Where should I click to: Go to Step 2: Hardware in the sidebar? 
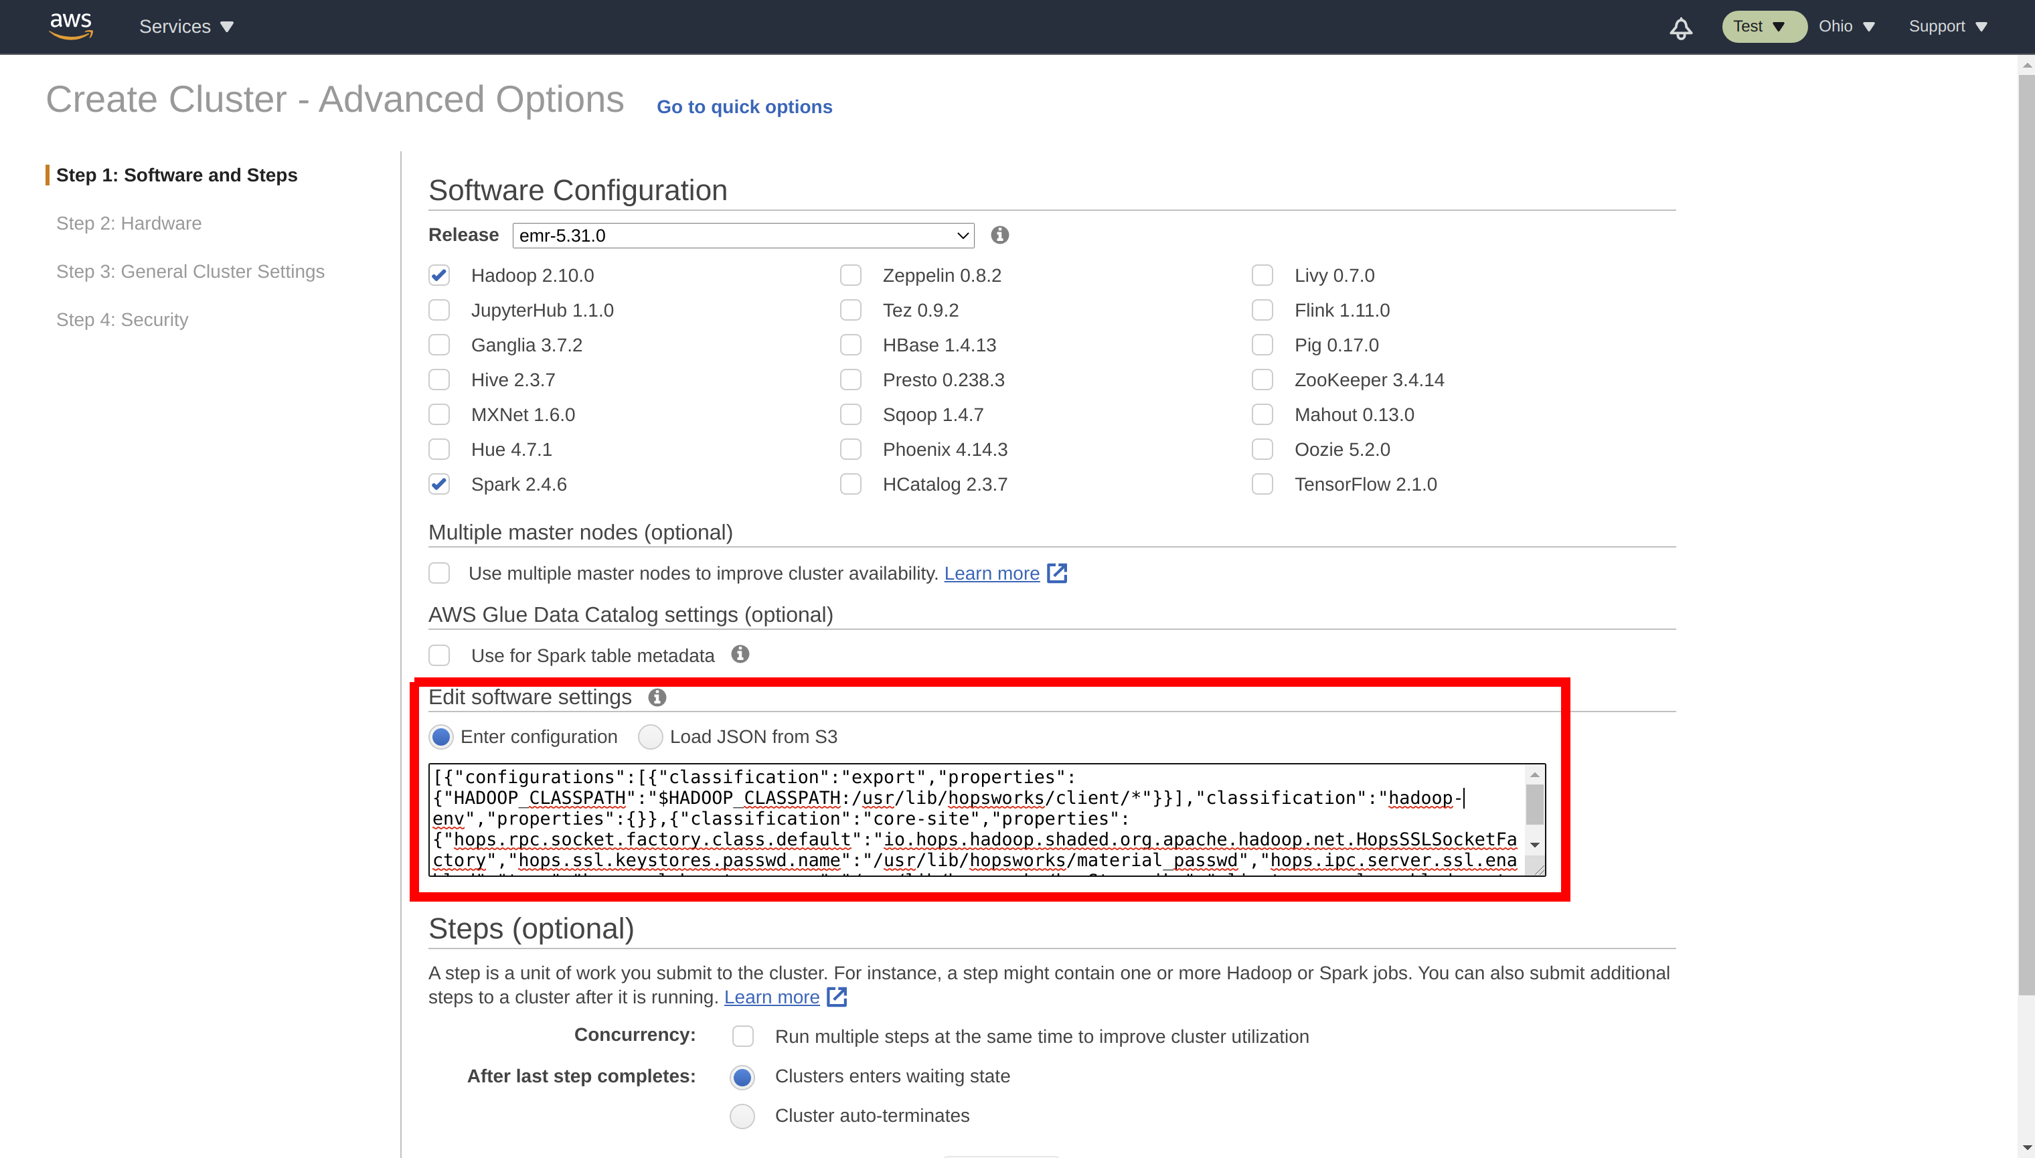pyautogui.click(x=129, y=224)
